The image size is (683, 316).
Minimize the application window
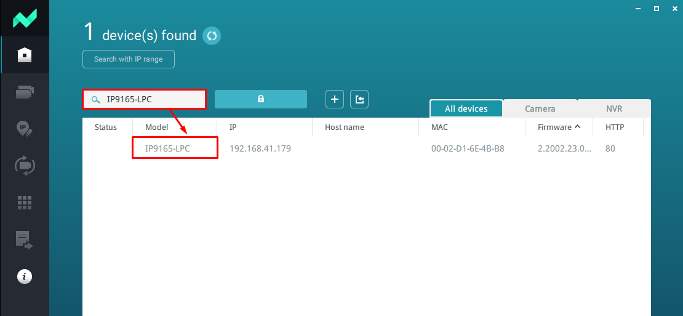[639, 9]
